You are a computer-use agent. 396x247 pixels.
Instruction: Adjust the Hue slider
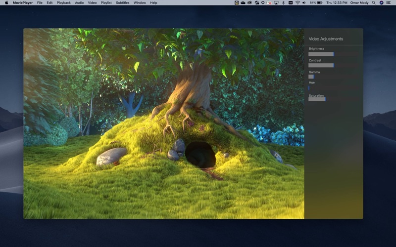(333, 88)
